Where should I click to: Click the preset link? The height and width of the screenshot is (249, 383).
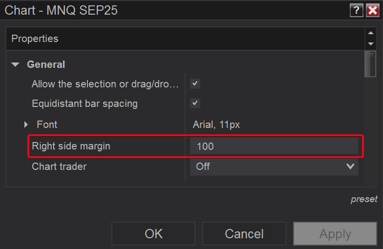pos(364,199)
